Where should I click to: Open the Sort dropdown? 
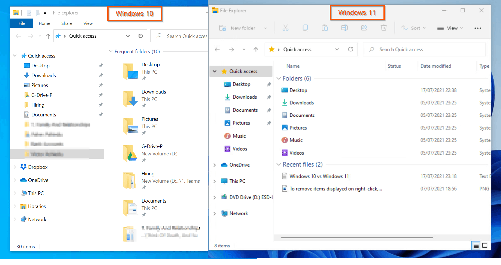pyautogui.click(x=413, y=28)
